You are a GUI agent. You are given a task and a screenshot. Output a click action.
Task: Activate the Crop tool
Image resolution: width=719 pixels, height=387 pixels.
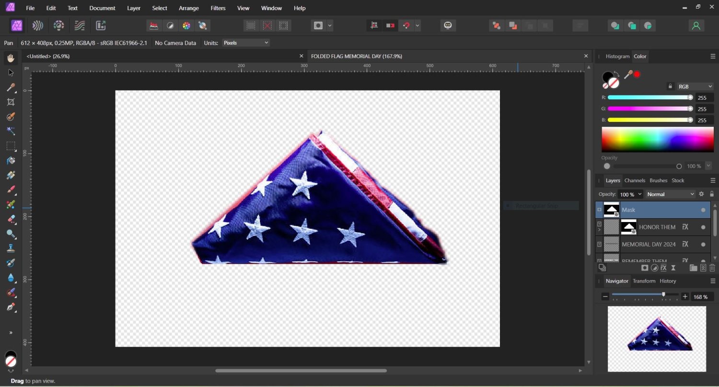tap(10, 102)
